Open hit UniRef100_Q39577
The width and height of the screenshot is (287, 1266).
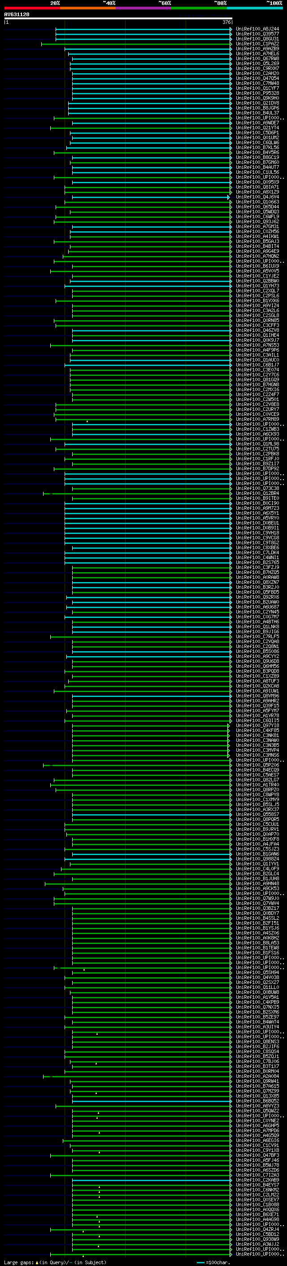coord(257,34)
